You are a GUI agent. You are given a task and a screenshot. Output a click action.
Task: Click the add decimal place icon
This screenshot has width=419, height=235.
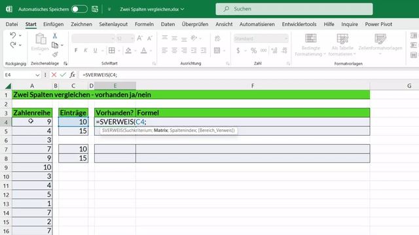(274, 50)
